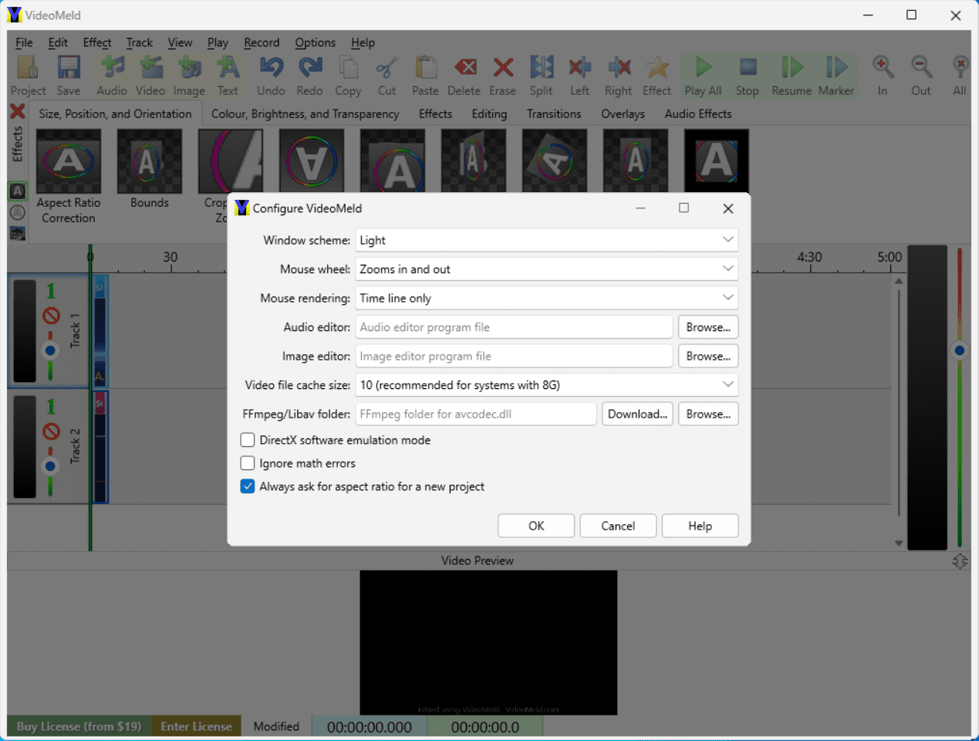
Task: Add a Video clip from toolbar
Action: 150,76
